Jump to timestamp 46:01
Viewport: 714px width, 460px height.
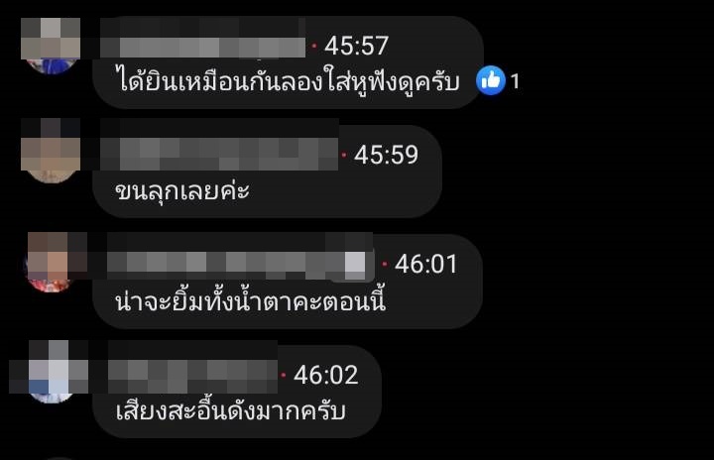click(426, 264)
